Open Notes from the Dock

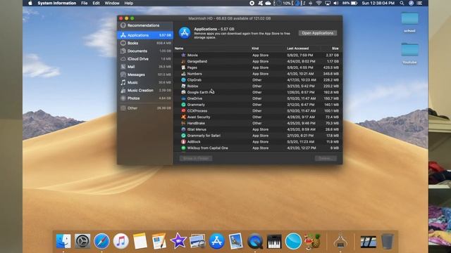140,241
